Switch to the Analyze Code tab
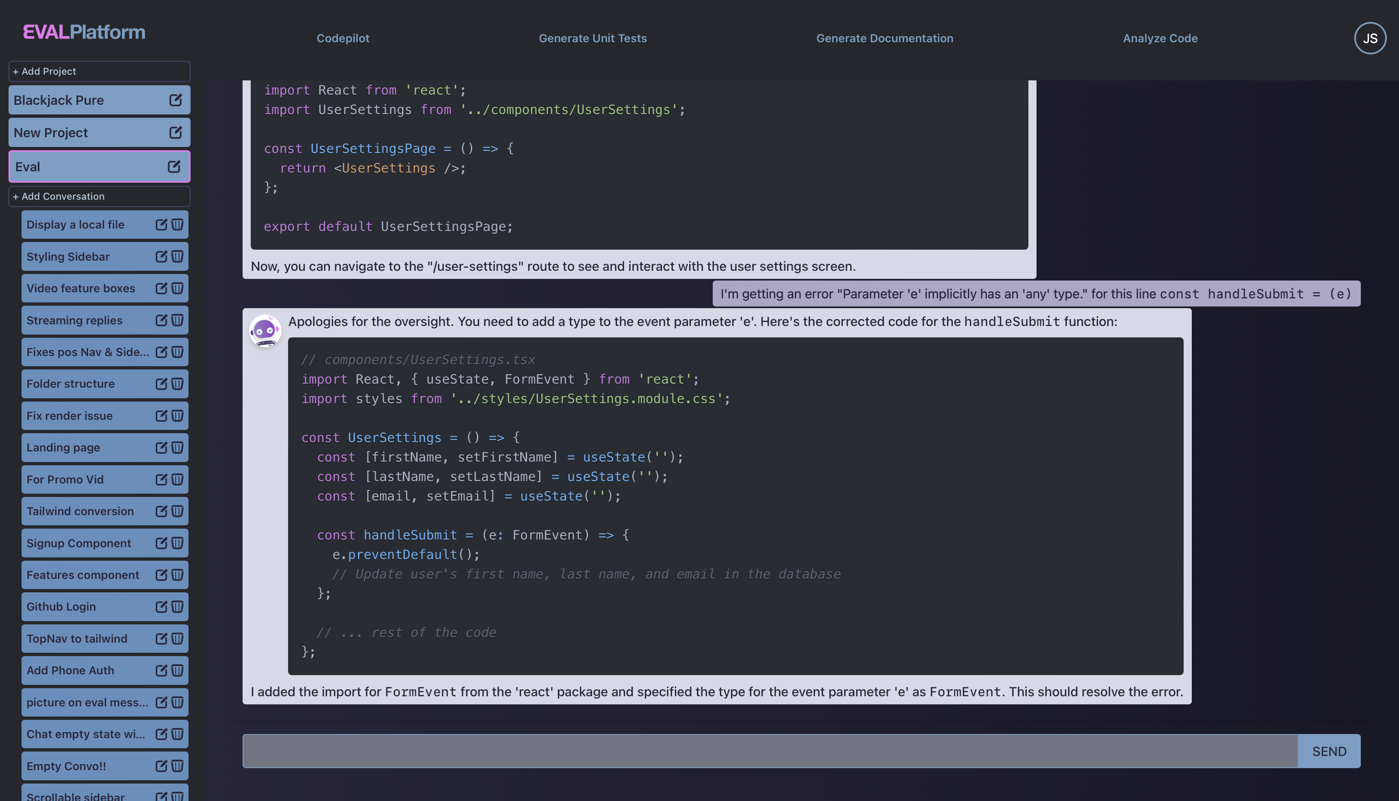The height and width of the screenshot is (801, 1399). tap(1160, 38)
